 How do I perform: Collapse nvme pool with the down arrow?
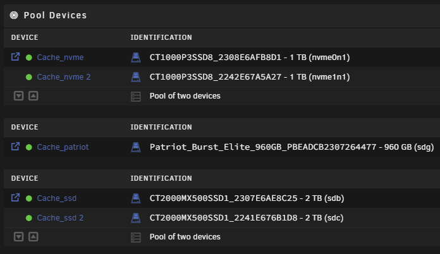[x=19, y=96]
